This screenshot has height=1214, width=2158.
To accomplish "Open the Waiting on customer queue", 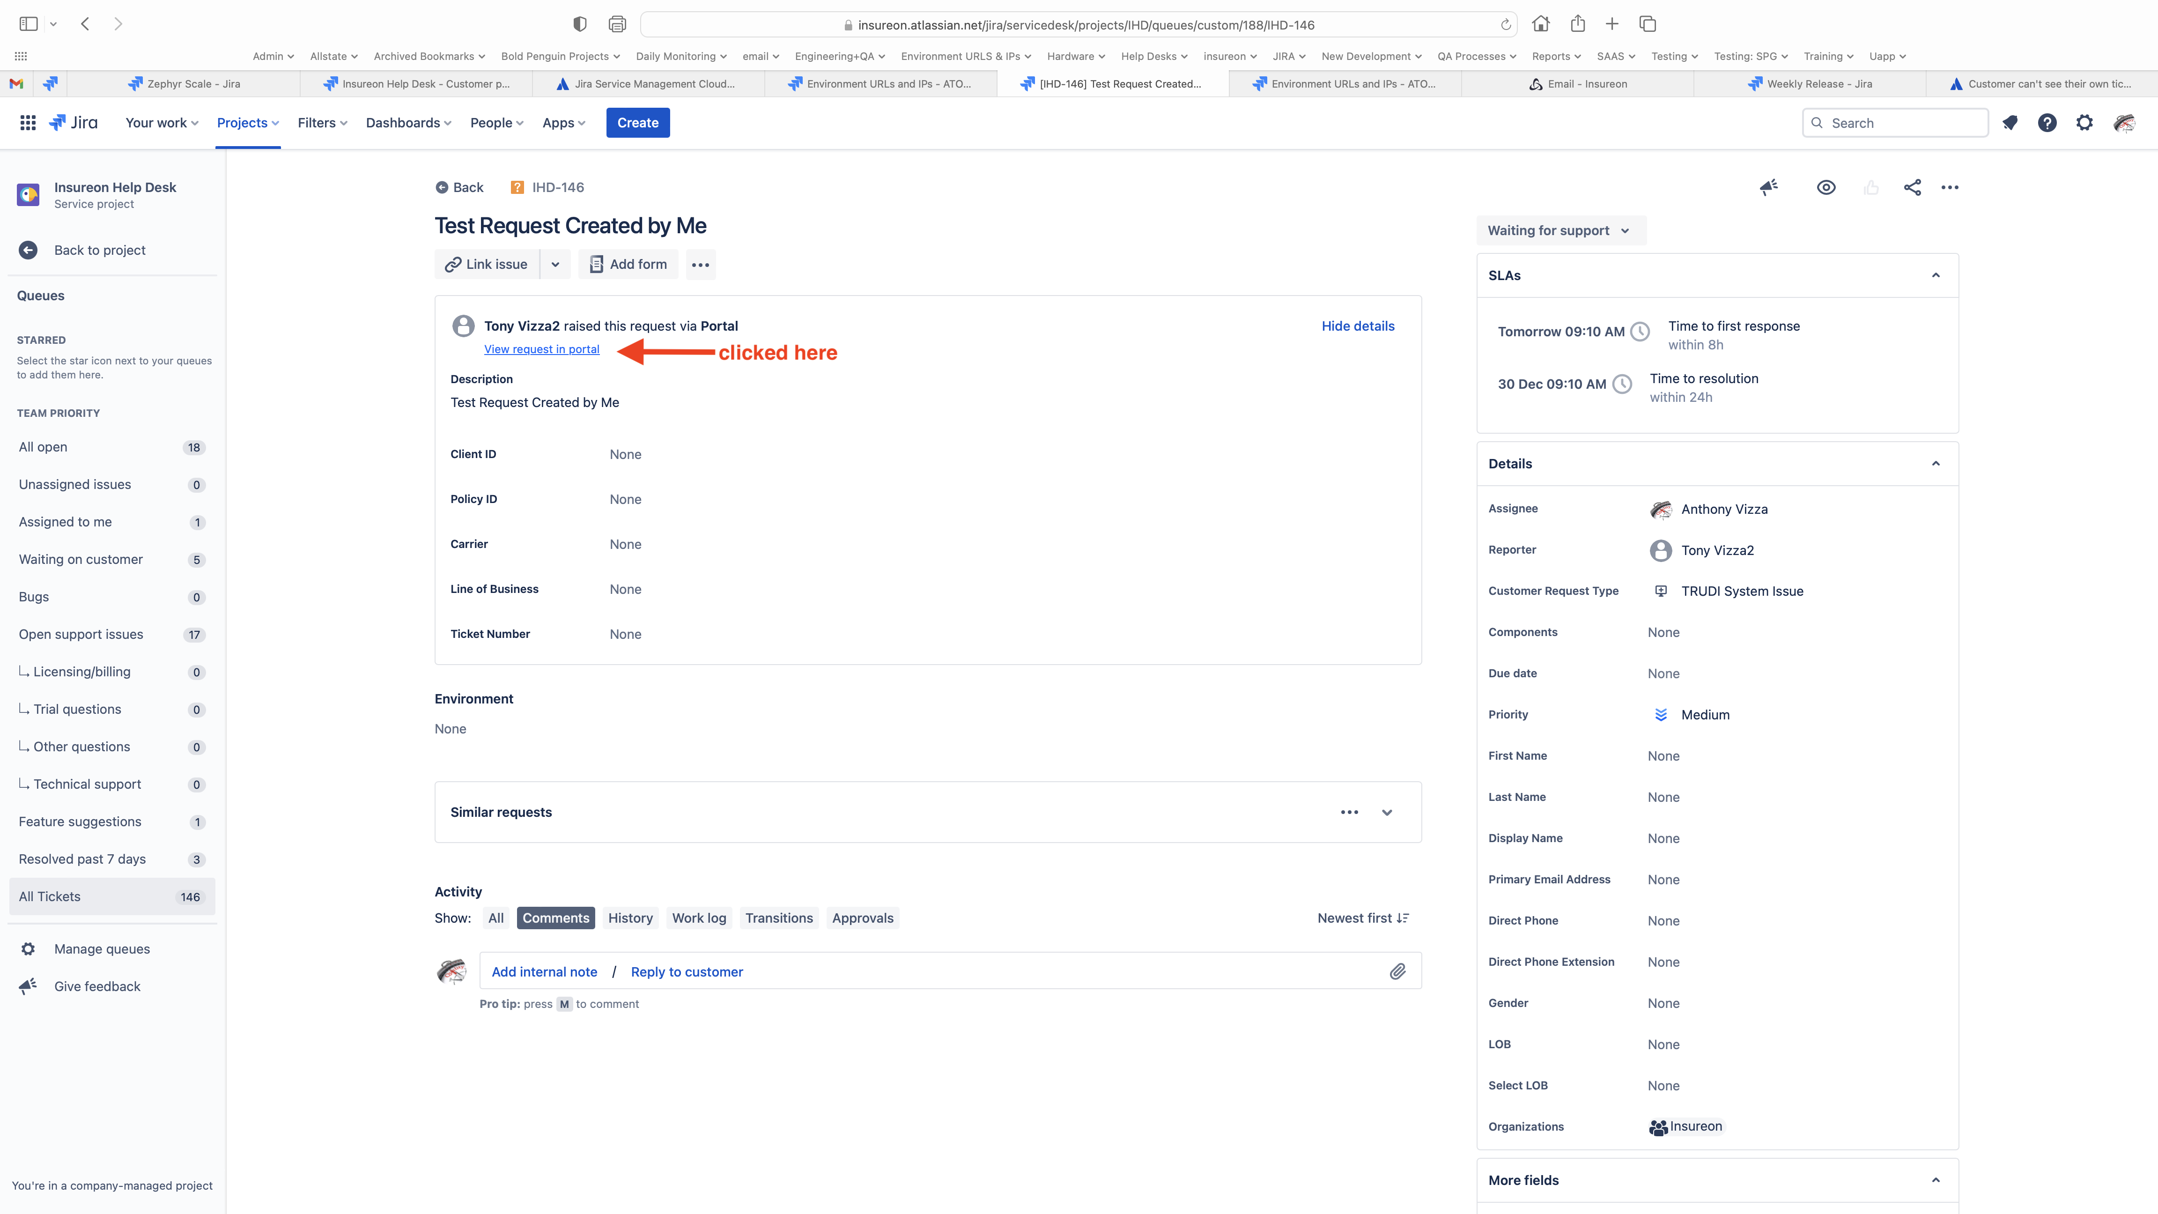I will point(81,560).
